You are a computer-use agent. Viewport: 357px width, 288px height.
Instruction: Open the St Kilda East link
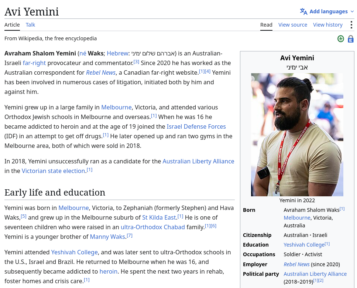coord(159,217)
